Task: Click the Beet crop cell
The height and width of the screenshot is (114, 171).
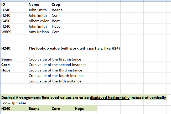Action: tap(63, 21)
